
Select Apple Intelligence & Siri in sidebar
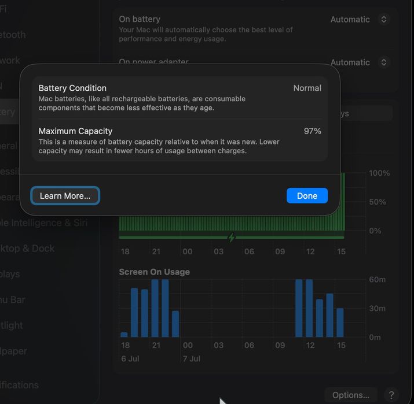(43, 223)
